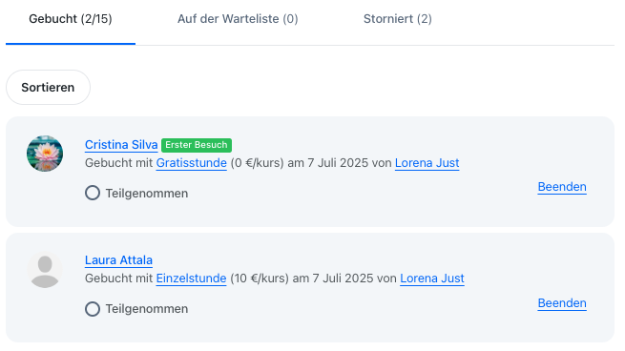Open Lorena Just link in Laura's booking

click(x=432, y=279)
